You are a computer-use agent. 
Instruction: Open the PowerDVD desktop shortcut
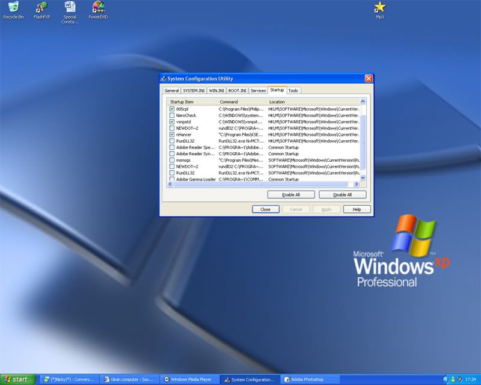coord(98,8)
